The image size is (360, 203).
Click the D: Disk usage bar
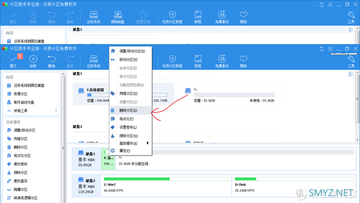(294, 179)
